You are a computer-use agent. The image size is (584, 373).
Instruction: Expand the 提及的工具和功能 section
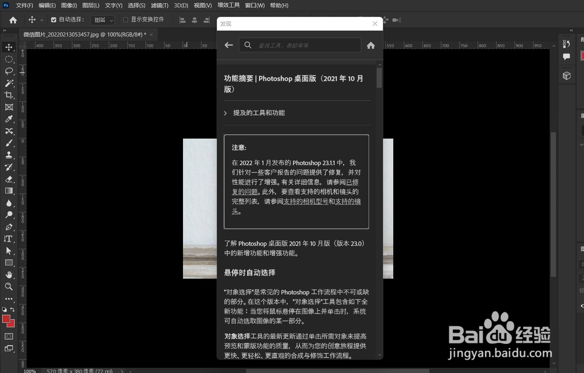(x=255, y=113)
